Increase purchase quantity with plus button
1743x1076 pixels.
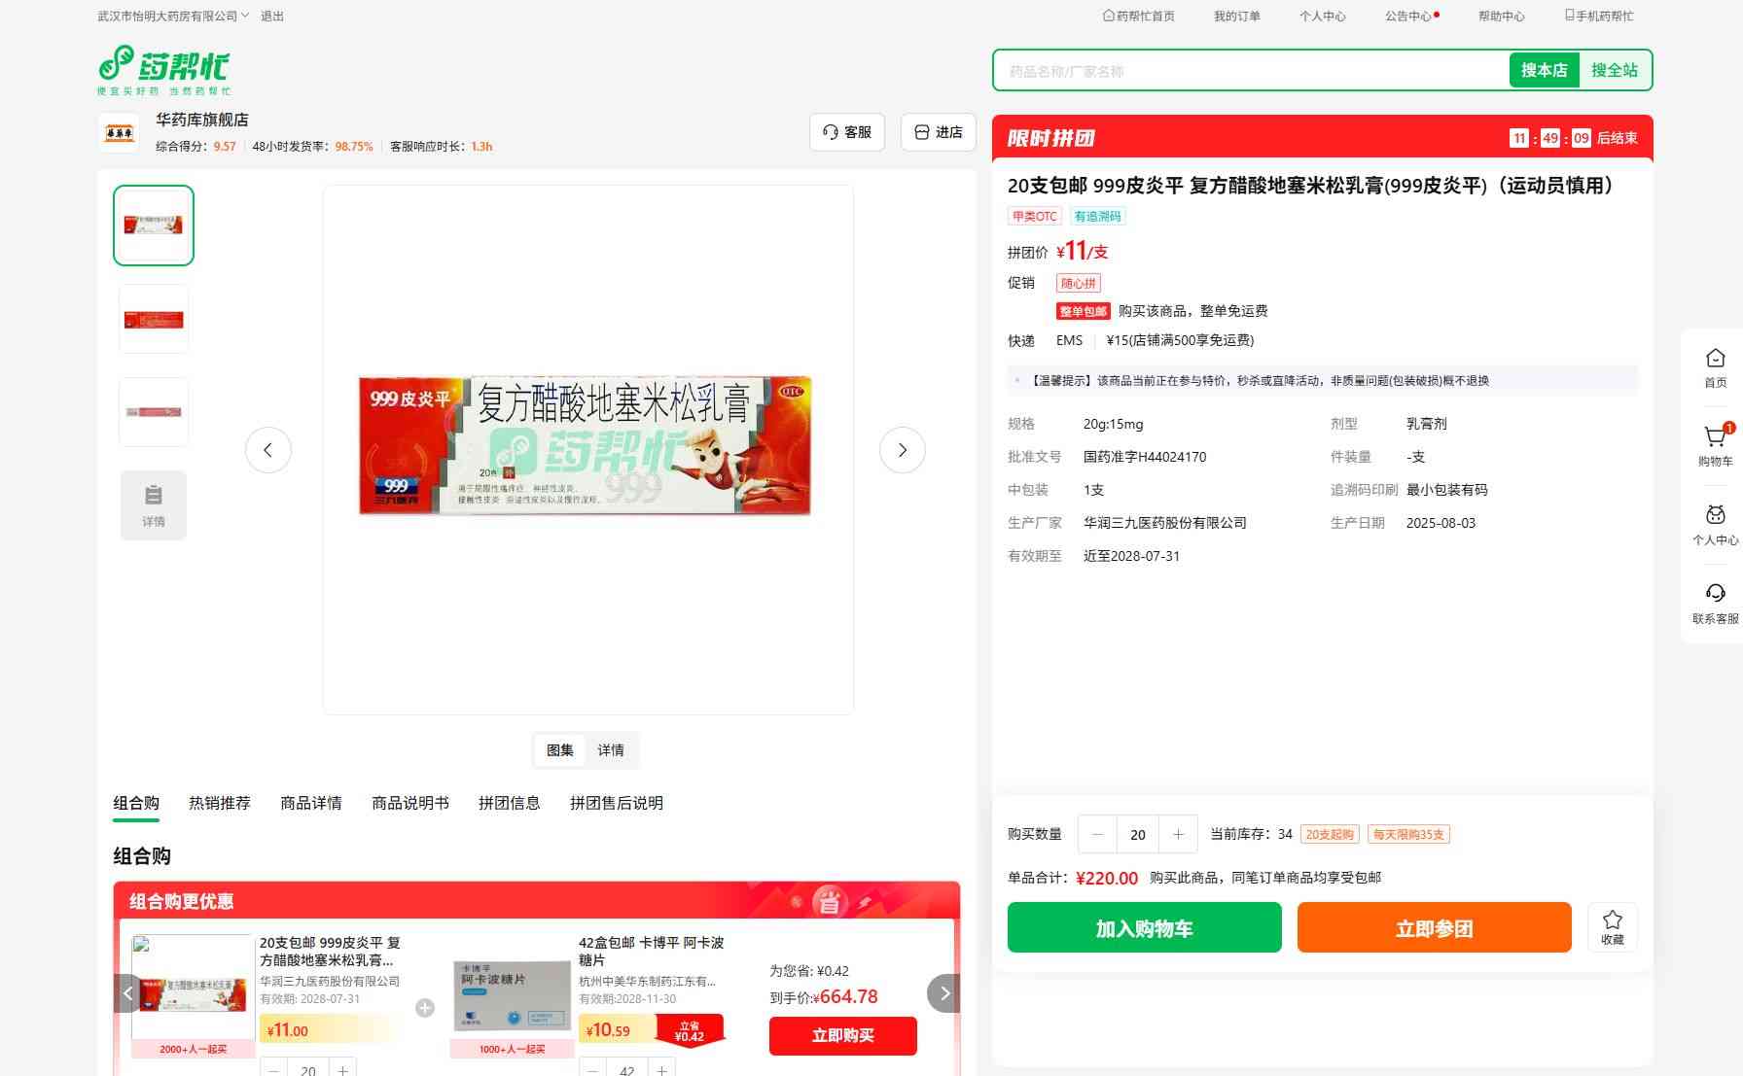(1178, 834)
